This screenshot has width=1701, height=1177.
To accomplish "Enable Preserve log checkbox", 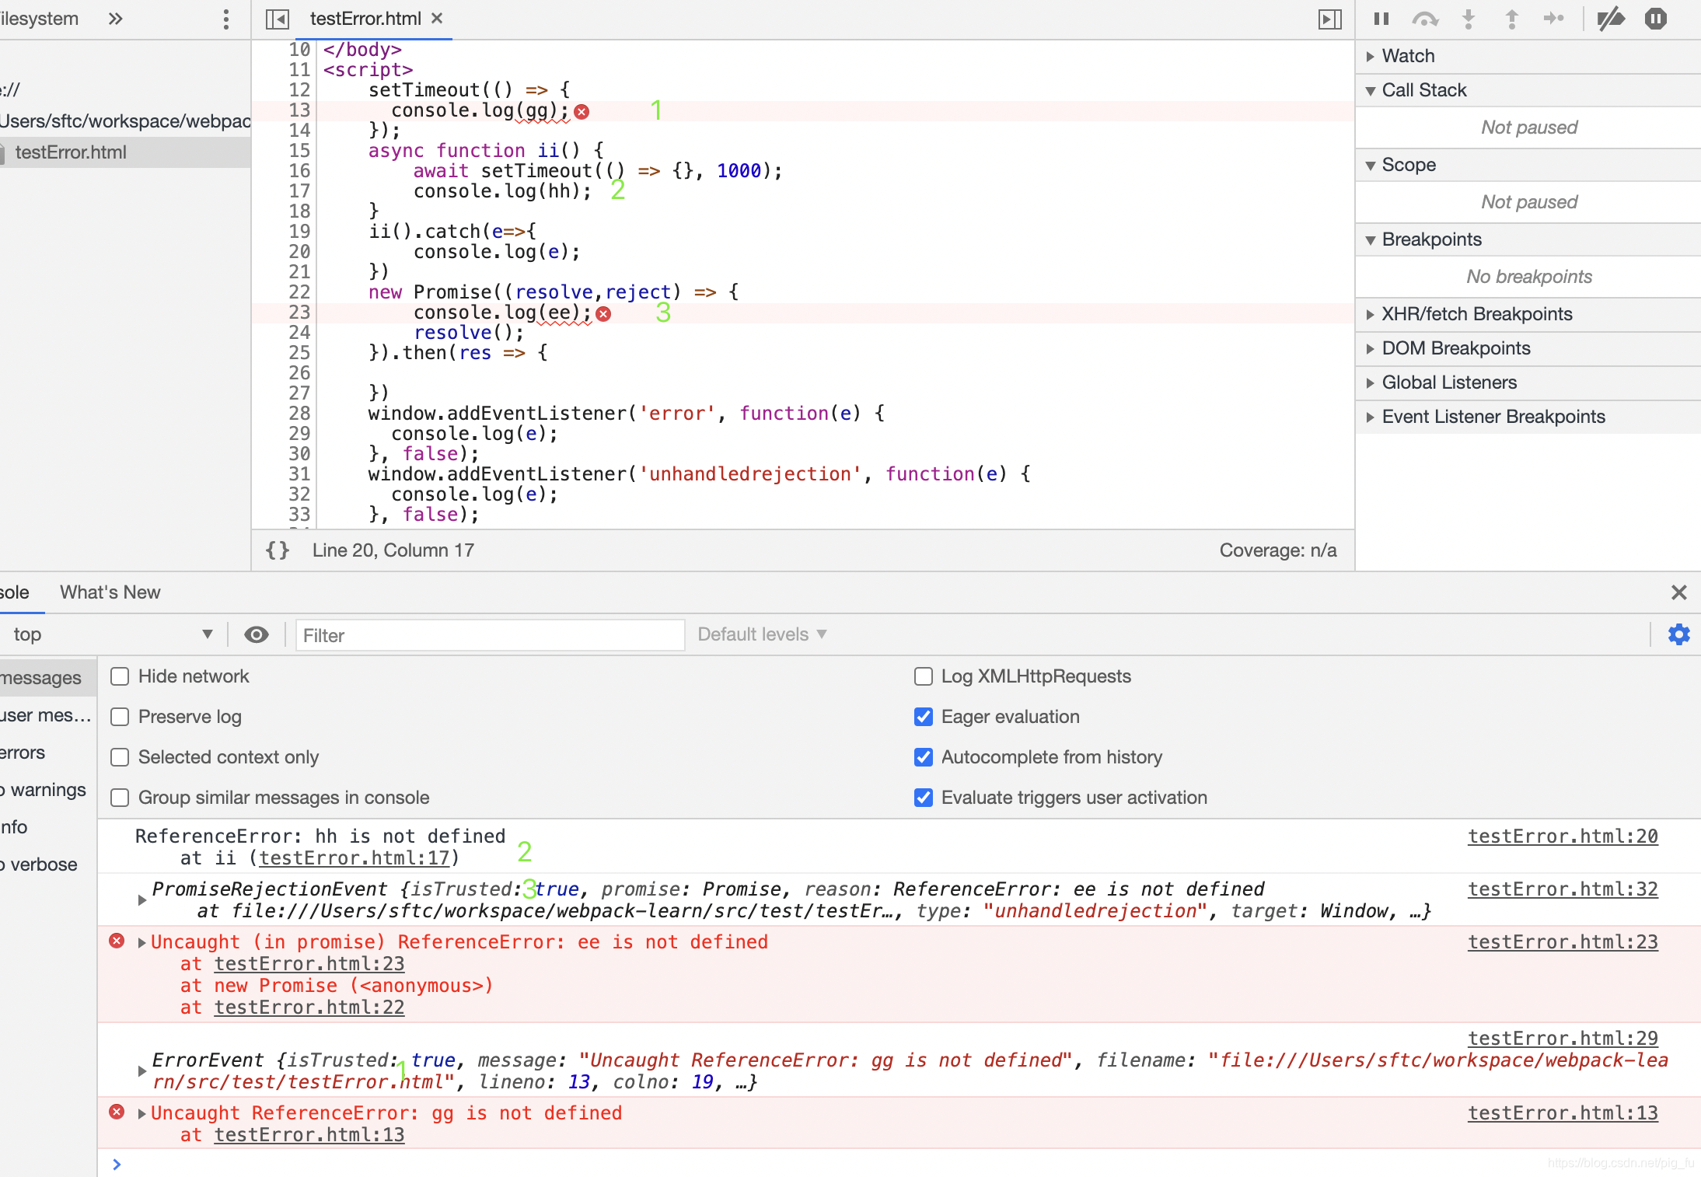I will [119, 717].
